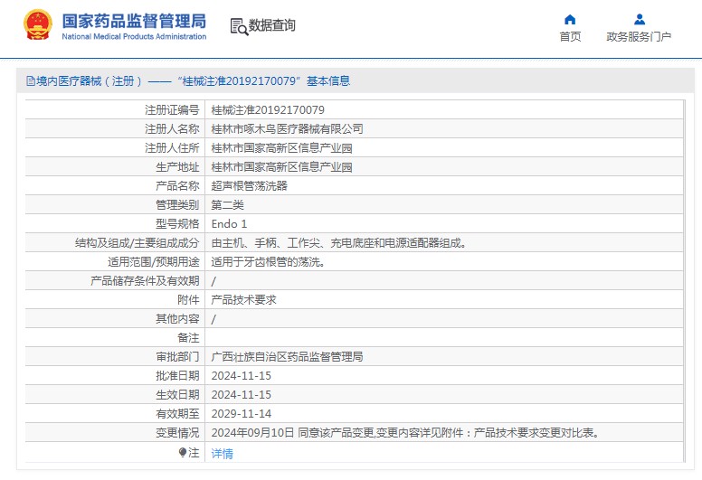Screen dimensions: 702x480
Task: Click the 有效期至 row label
Action: [177, 414]
